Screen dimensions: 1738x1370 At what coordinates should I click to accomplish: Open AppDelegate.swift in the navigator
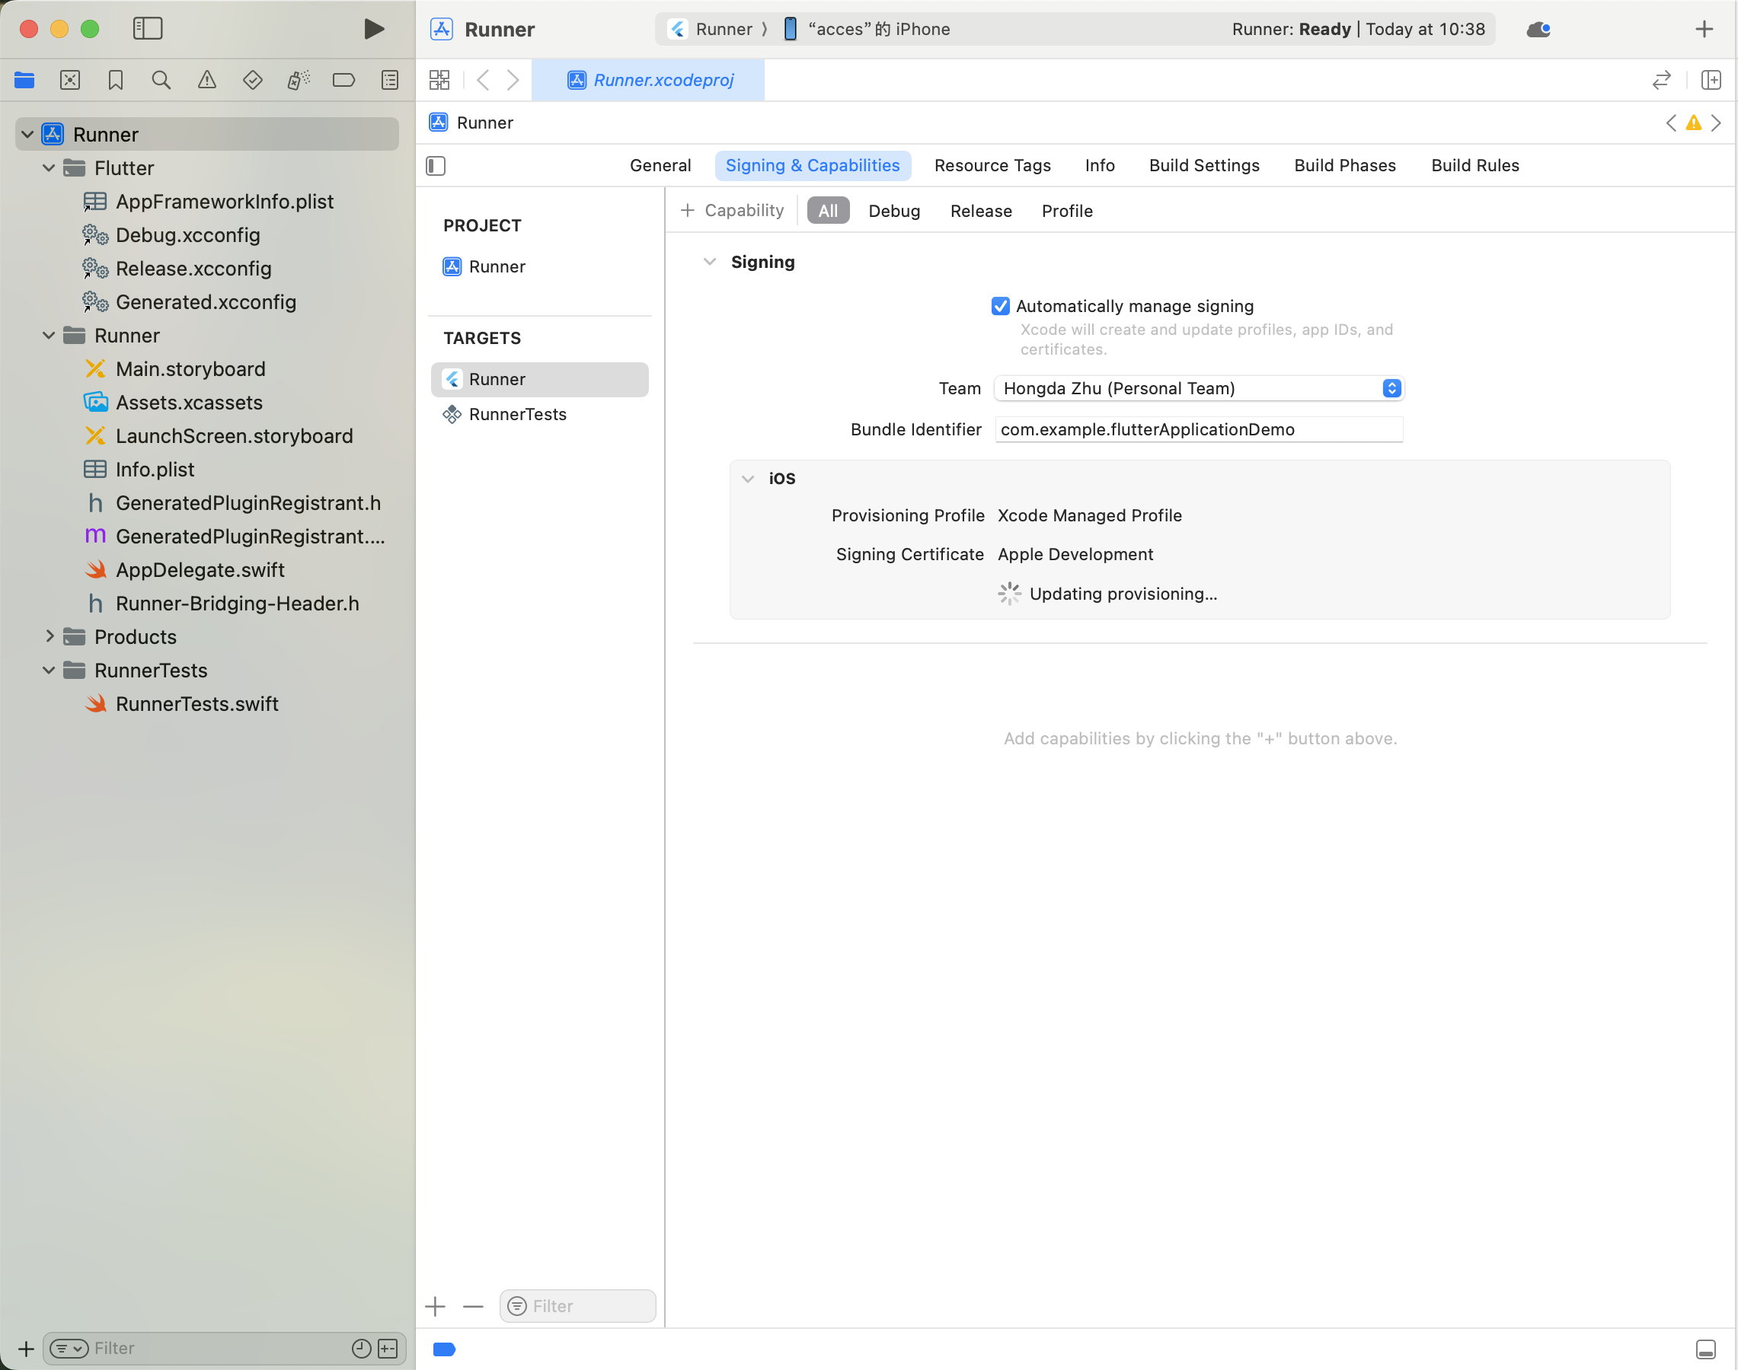pos(199,570)
